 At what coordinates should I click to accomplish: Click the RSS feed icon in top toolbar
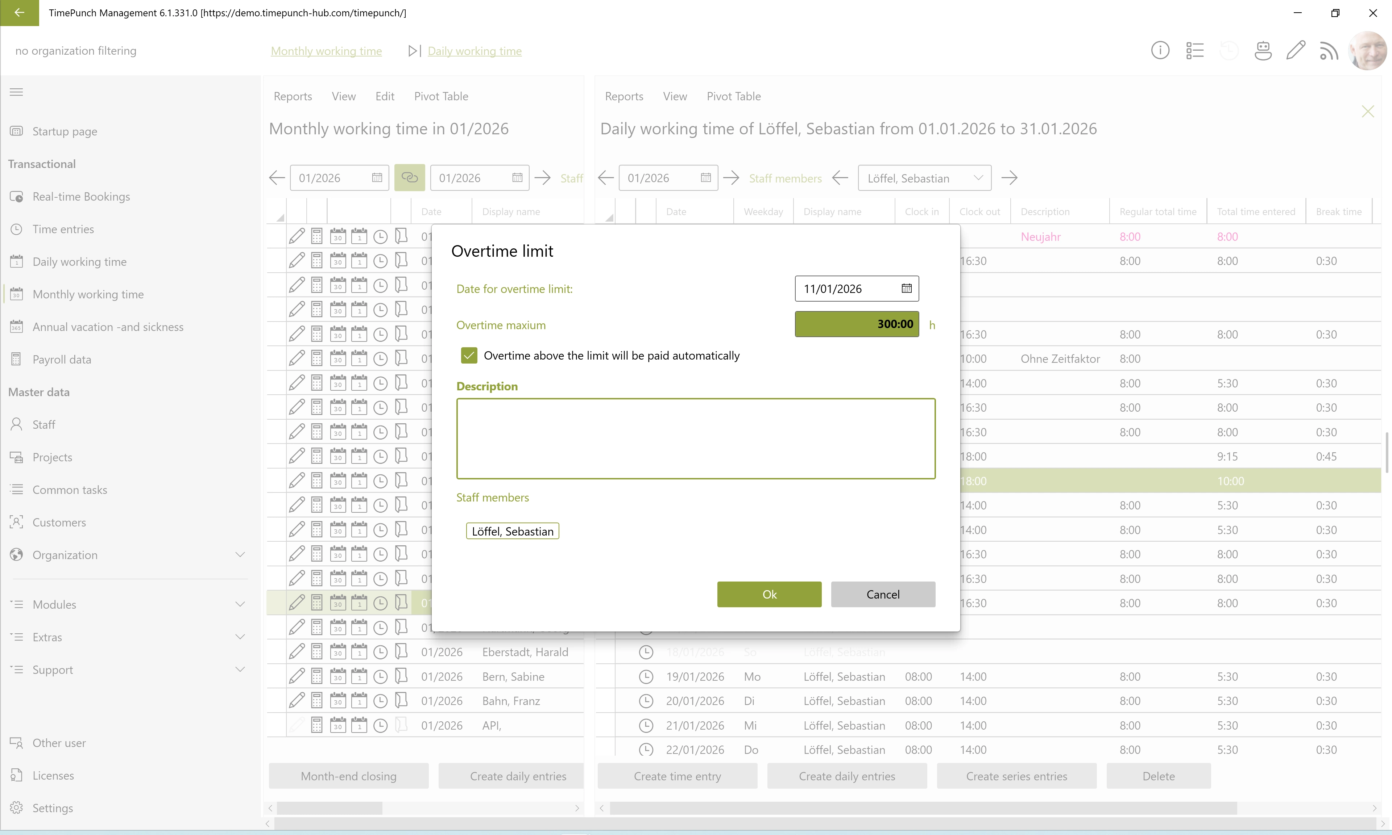[1329, 51]
